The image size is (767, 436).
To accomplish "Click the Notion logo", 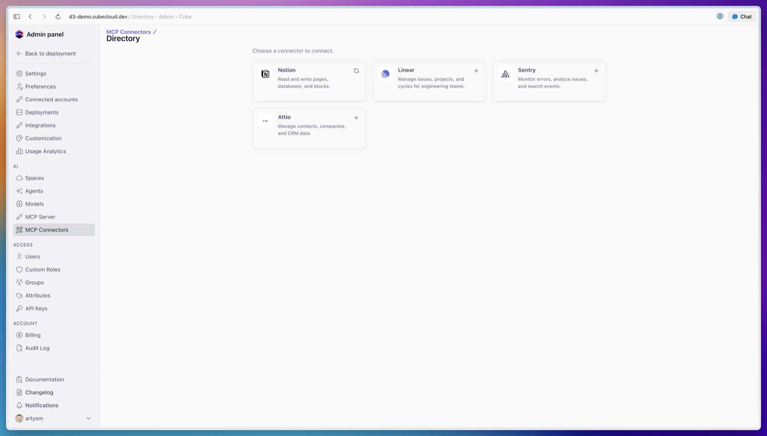I will click(265, 74).
